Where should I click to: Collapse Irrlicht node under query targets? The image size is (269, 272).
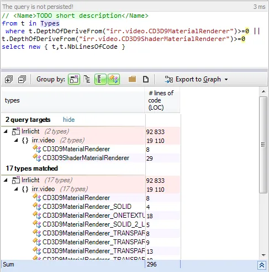point(6,131)
